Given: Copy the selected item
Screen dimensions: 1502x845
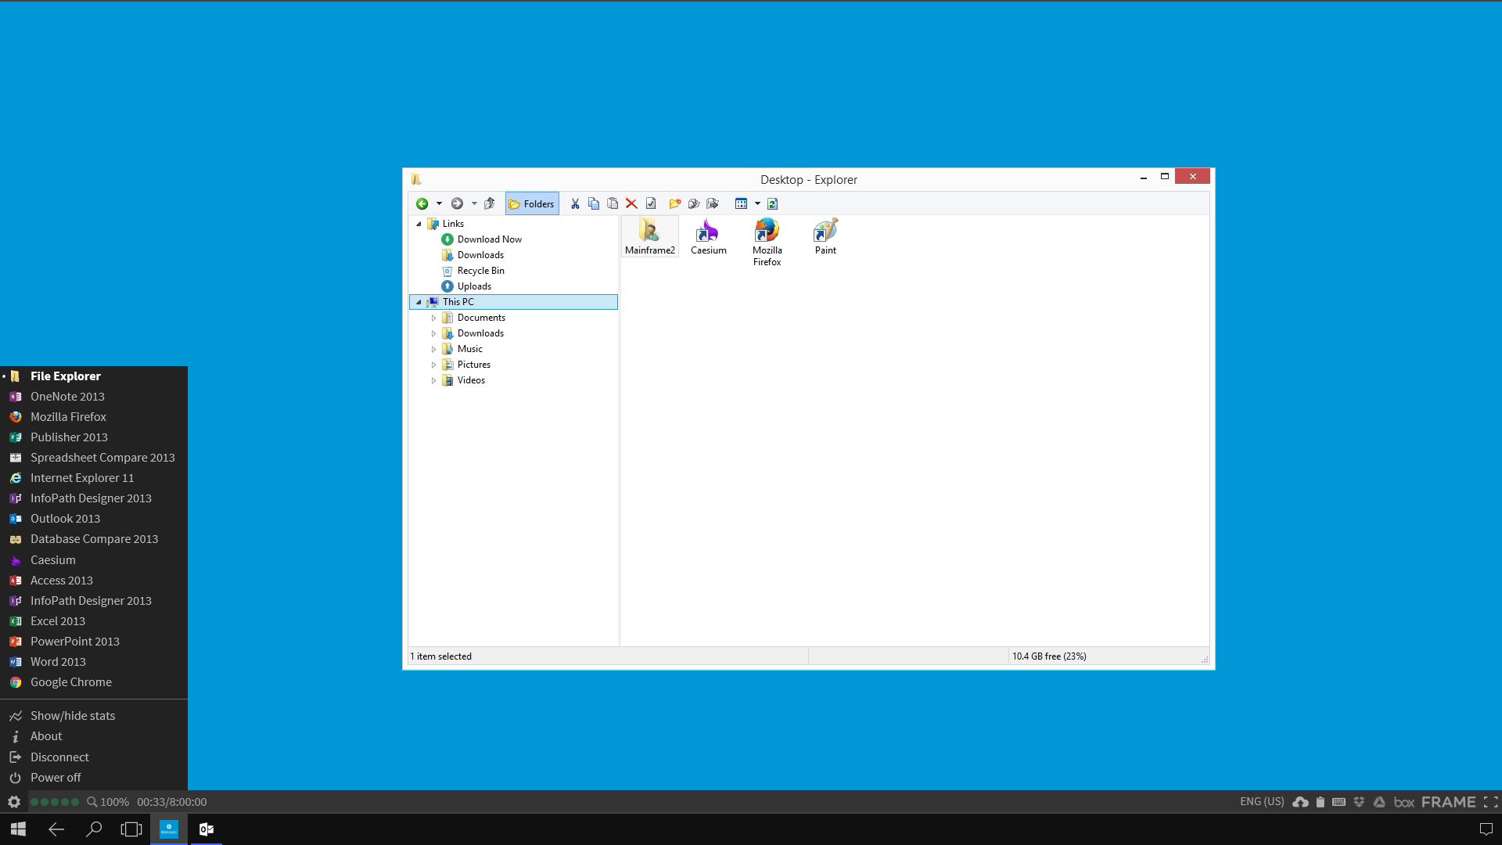Looking at the screenshot, I should pyautogui.click(x=594, y=203).
